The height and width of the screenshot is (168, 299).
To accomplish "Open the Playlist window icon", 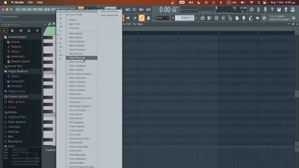I will (202, 18).
